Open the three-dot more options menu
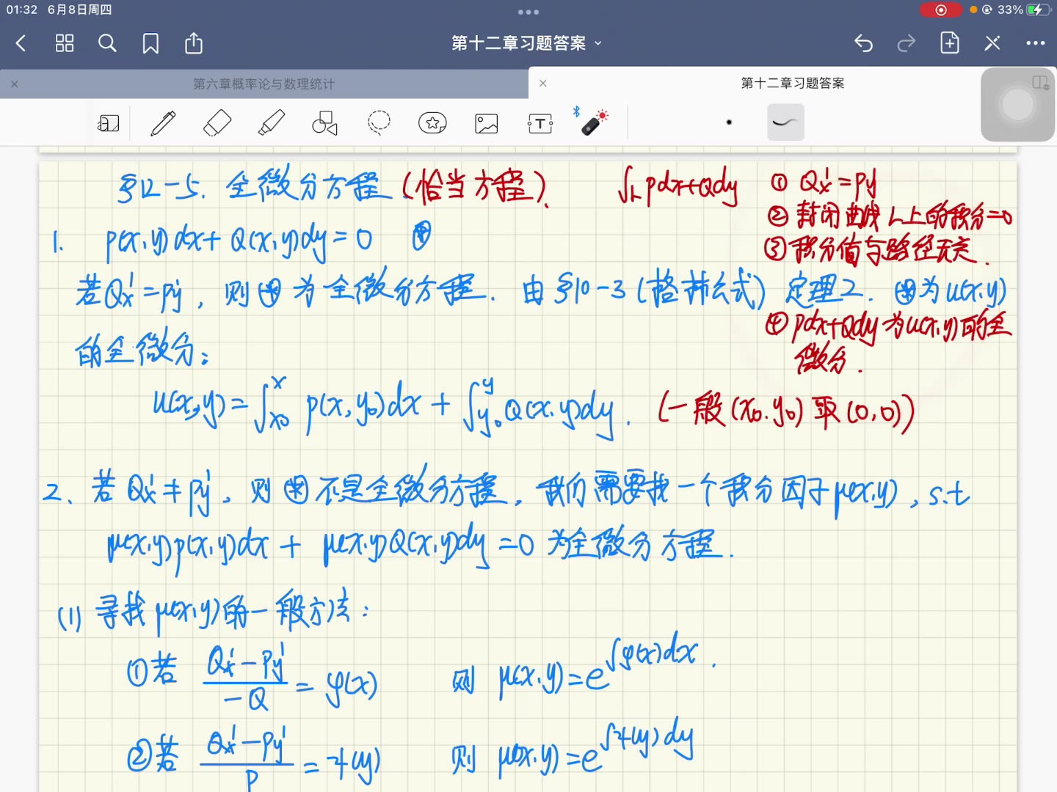This screenshot has width=1057, height=792. (1036, 43)
